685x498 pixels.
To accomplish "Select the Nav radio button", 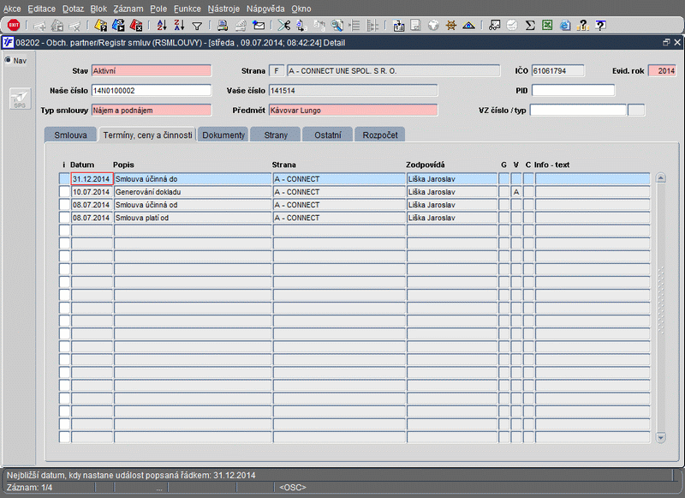I will (8, 61).
